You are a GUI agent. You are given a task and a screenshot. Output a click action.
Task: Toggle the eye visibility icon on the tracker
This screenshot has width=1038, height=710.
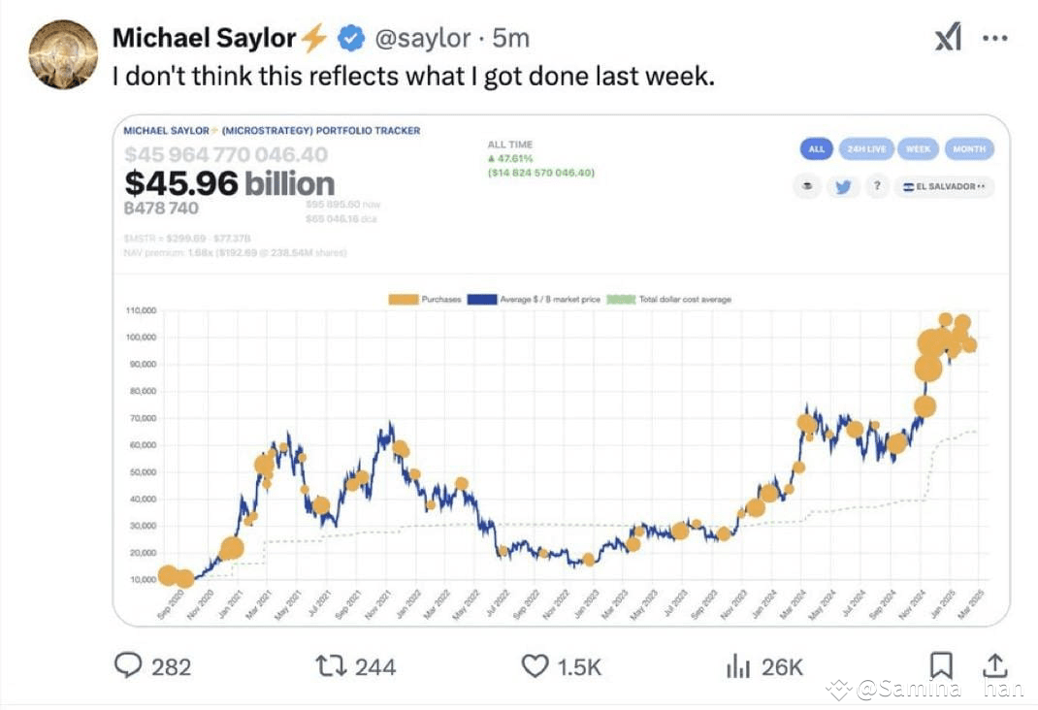coord(808,185)
